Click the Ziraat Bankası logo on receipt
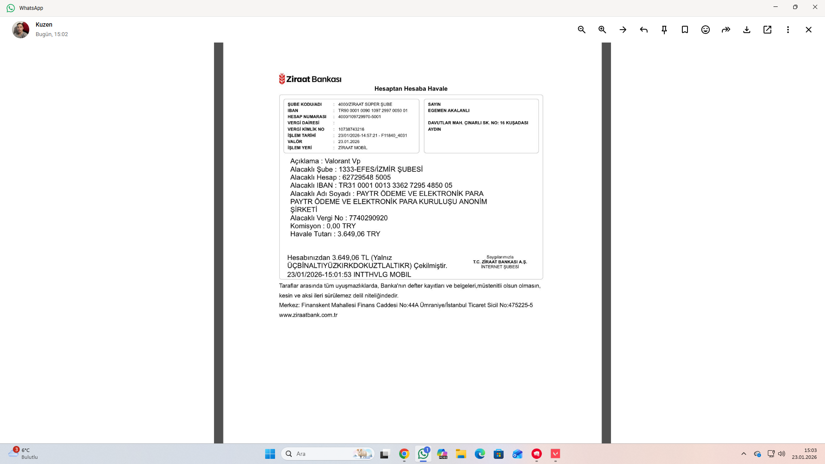 point(310,79)
